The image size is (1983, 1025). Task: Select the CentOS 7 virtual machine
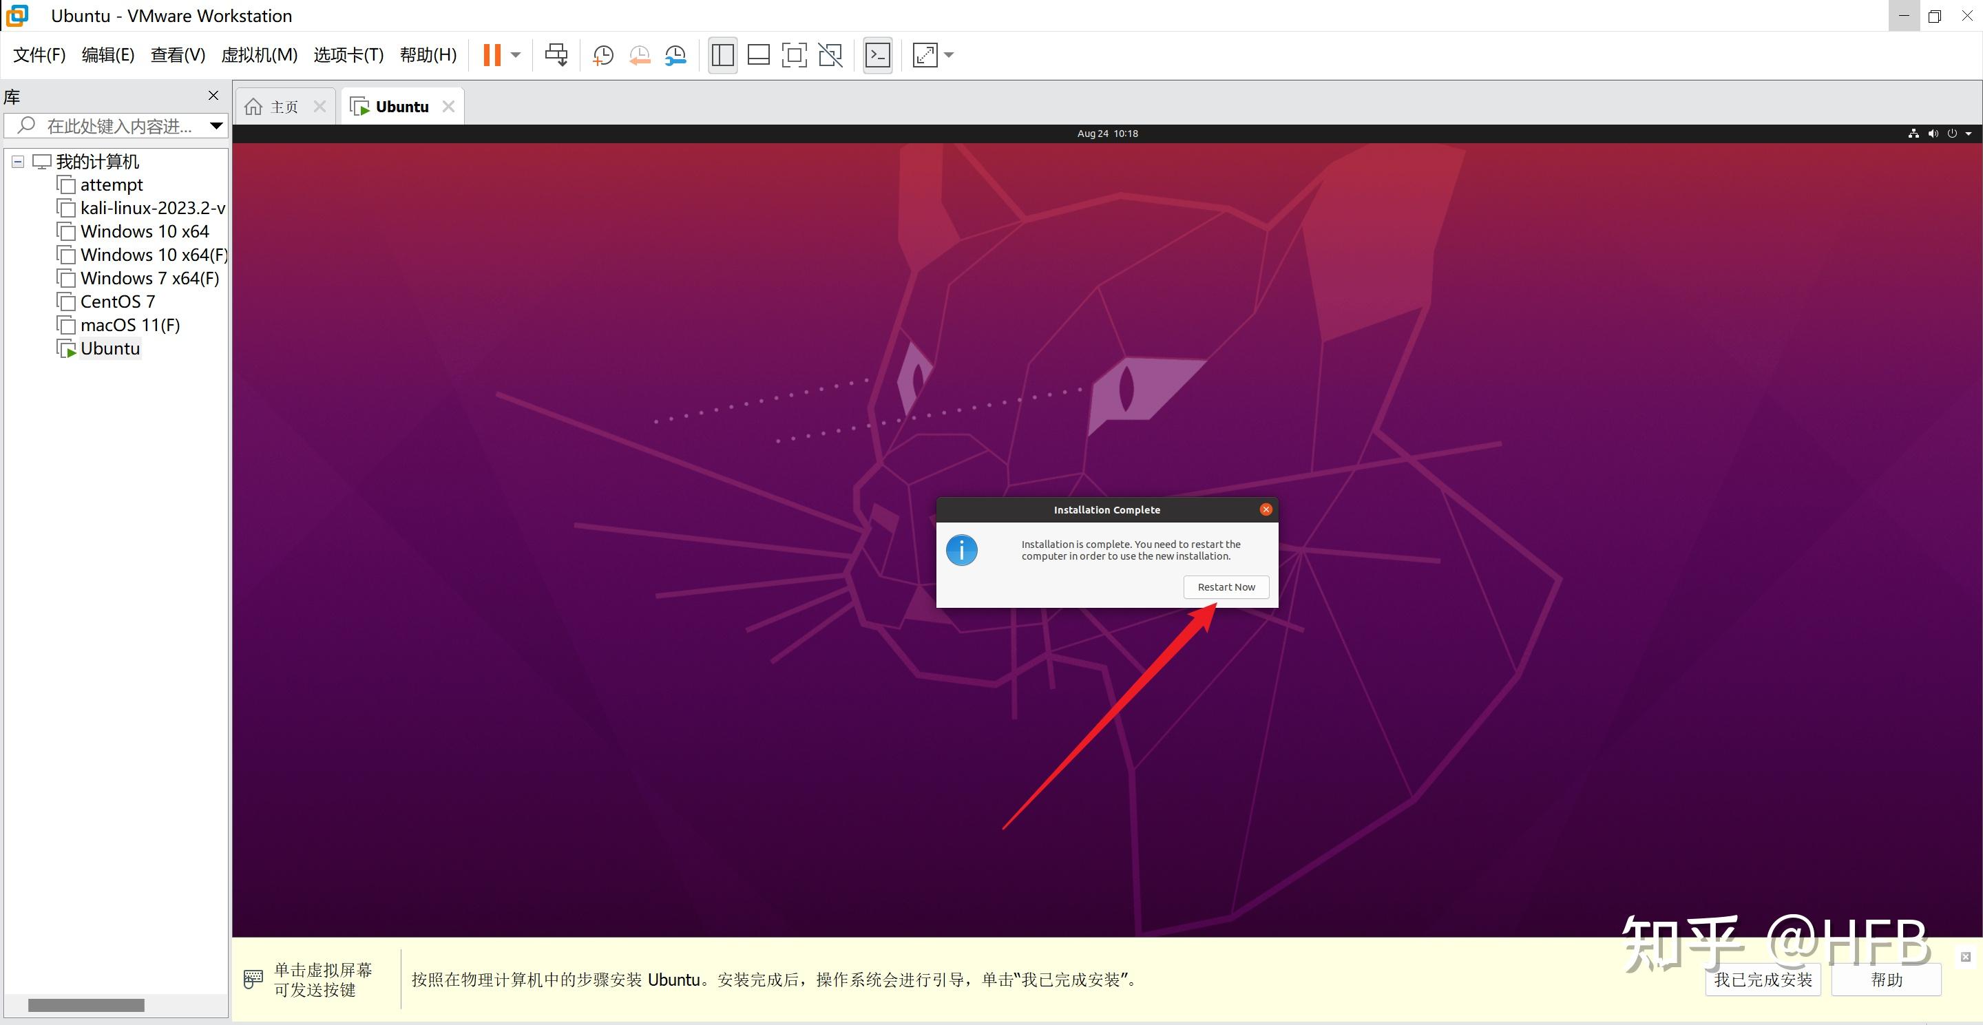(116, 301)
